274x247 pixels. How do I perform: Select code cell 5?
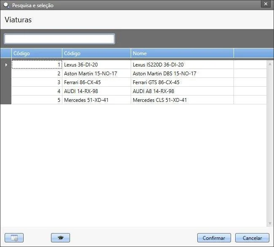pyautogui.click(x=37, y=100)
